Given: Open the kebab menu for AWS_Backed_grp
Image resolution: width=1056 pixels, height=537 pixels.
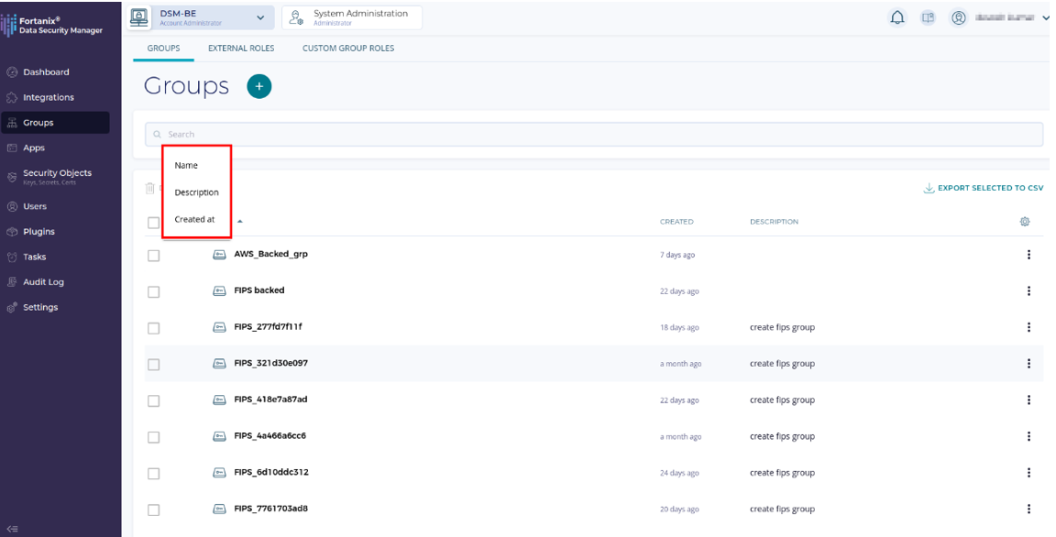Looking at the screenshot, I should tap(1028, 255).
